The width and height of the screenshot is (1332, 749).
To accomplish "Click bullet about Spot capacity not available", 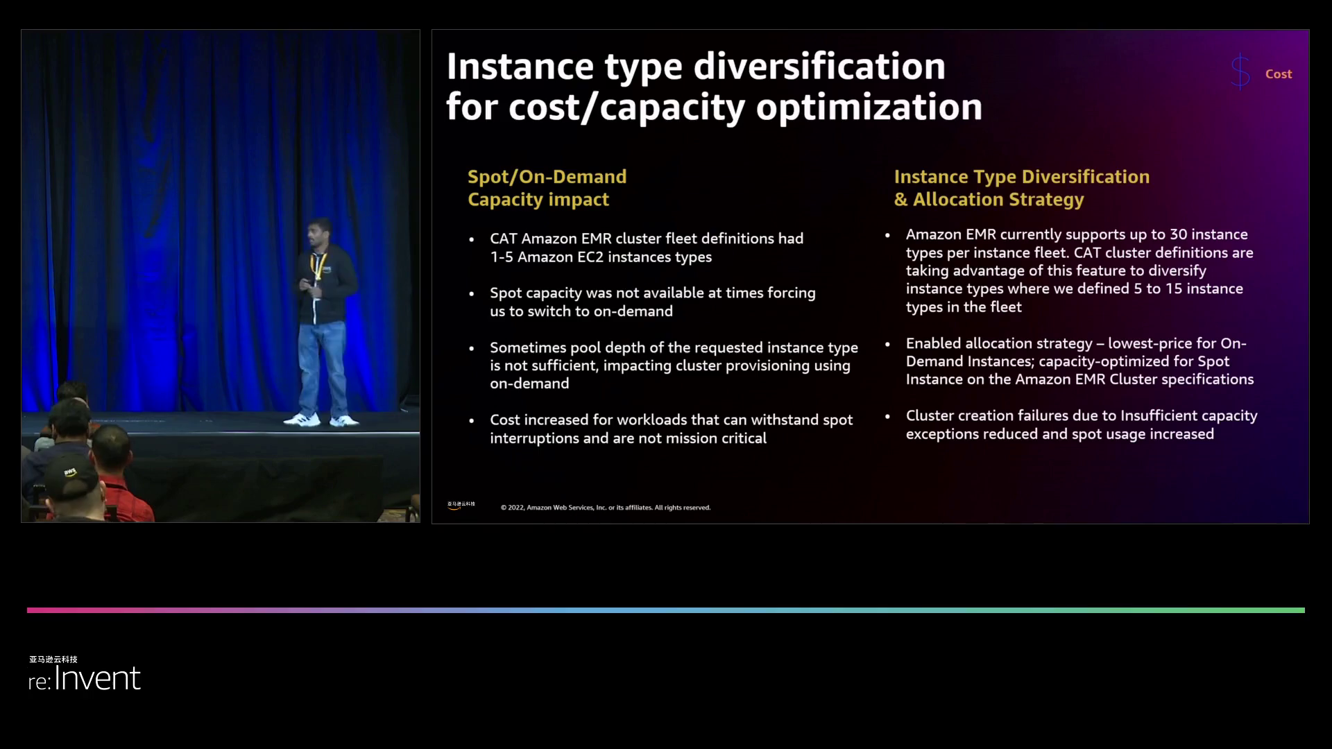I will 652,302.
